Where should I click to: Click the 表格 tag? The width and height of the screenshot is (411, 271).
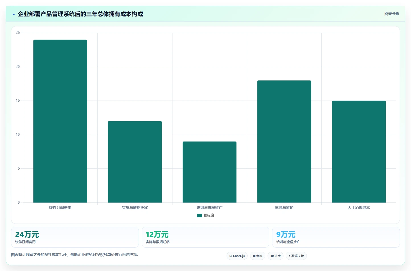[258, 256]
